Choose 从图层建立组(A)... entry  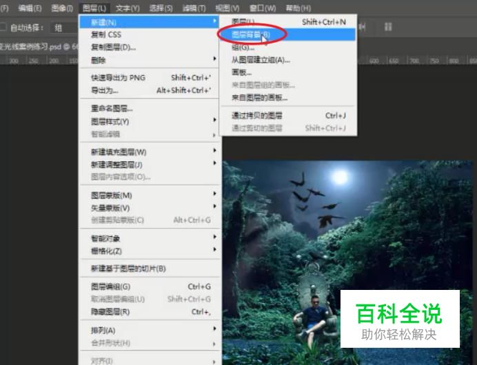287,60
